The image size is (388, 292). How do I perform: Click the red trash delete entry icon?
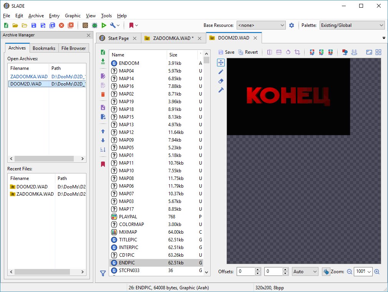coord(103,94)
